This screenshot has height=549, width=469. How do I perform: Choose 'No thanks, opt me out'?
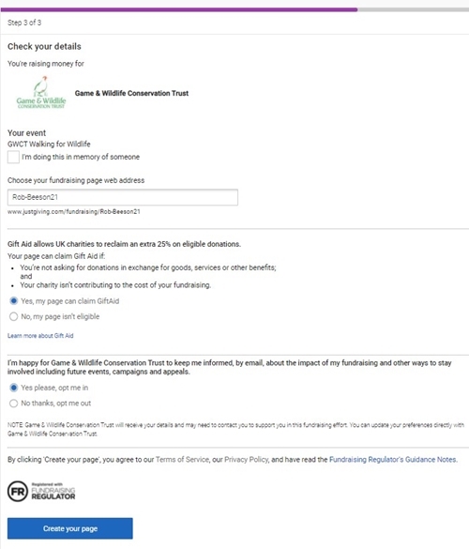coord(14,404)
